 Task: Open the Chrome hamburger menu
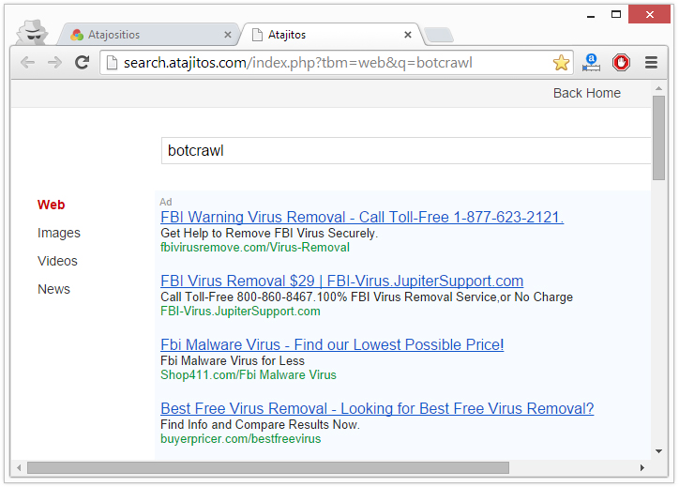point(651,63)
